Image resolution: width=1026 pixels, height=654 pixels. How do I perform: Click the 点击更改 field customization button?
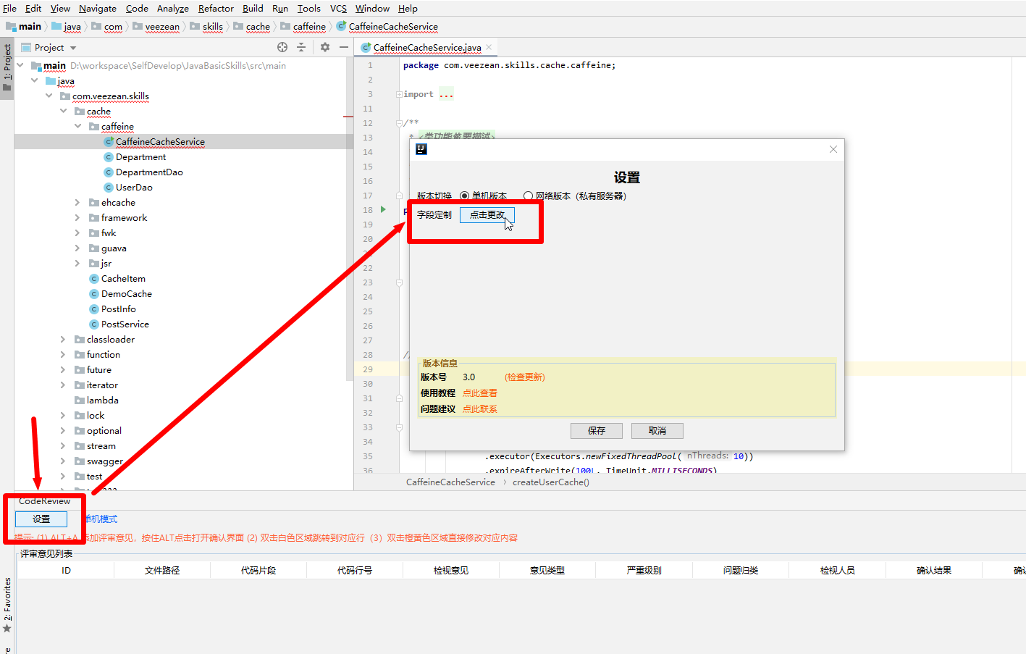click(x=487, y=214)
